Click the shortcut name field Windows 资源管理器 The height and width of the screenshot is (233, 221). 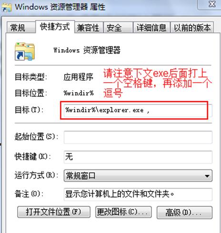(x=87, y=50)
